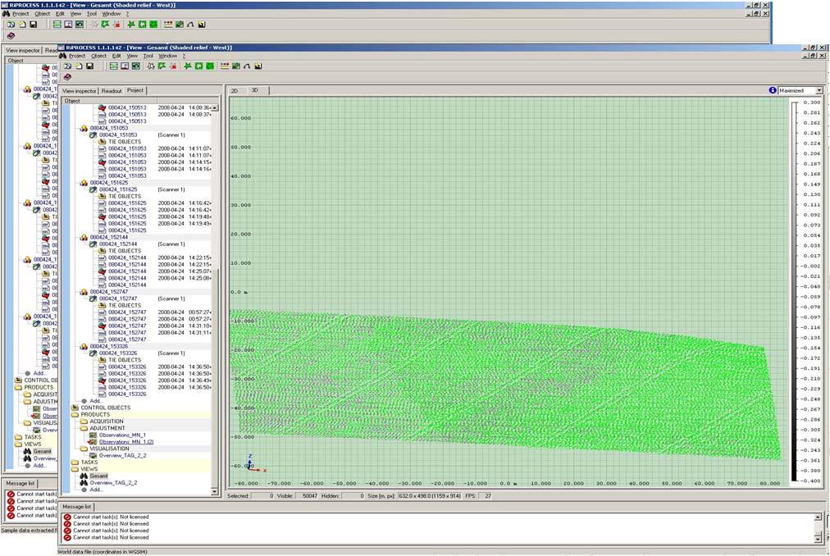The height and width of the screenshot is (556, 830).
Task: Open the Project menu in the front window
Action: pos(77,56)
